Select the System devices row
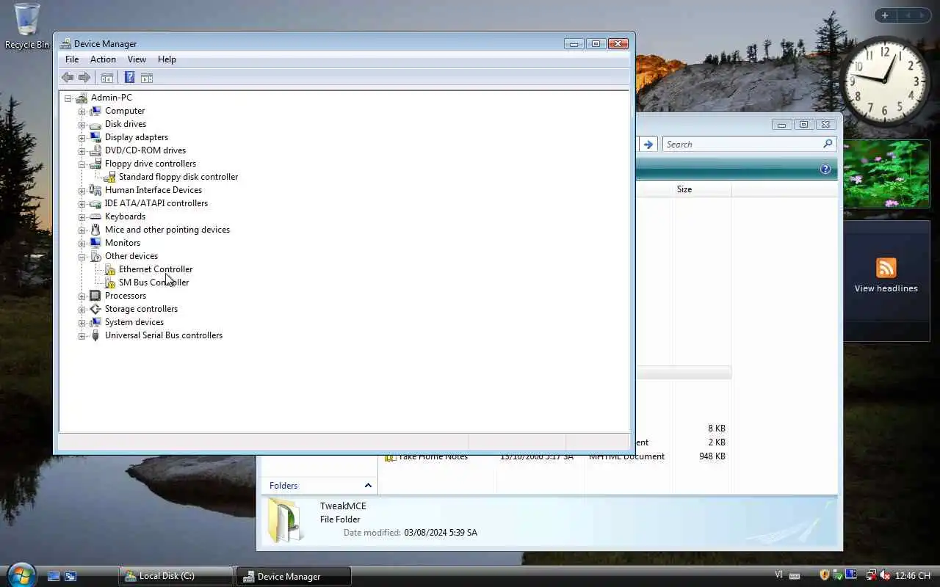This screenshot has height=587, width=940. (134, 322)
